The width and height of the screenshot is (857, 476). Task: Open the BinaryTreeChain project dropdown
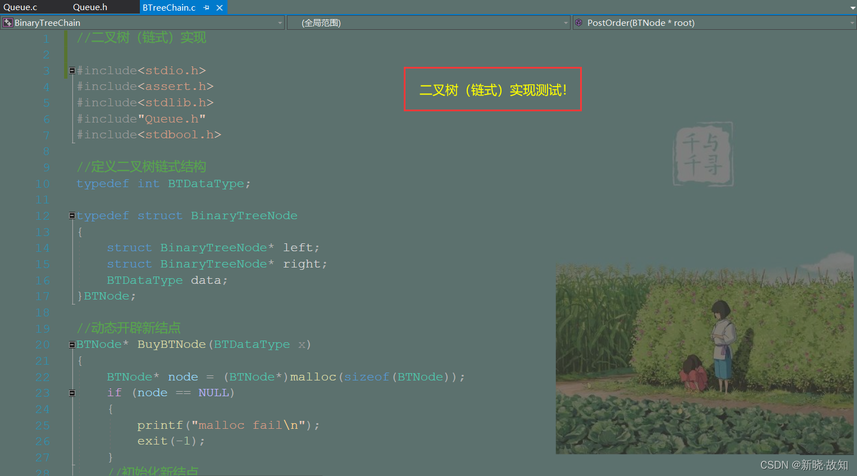(280, 22)
